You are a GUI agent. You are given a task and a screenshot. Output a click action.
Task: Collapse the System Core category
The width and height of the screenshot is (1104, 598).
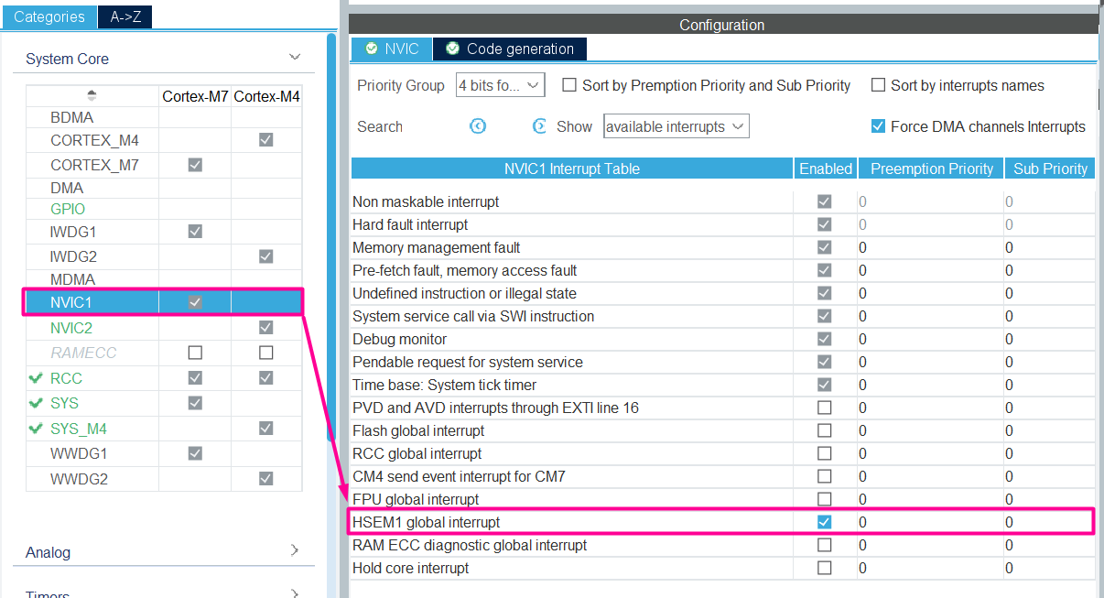click(x=295, y=56)
